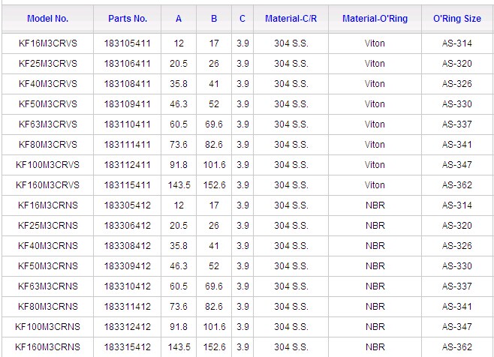Click the KF63M3CRNS model cell

coord(47,286)
